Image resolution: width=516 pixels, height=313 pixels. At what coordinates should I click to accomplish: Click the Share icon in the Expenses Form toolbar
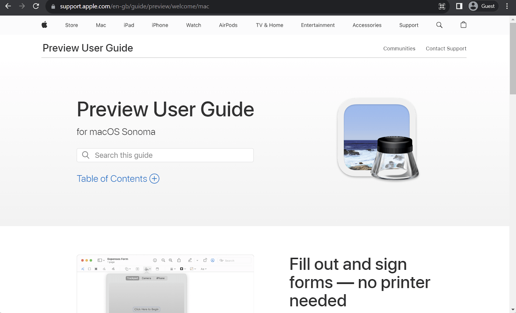click(x=179, y=260)
